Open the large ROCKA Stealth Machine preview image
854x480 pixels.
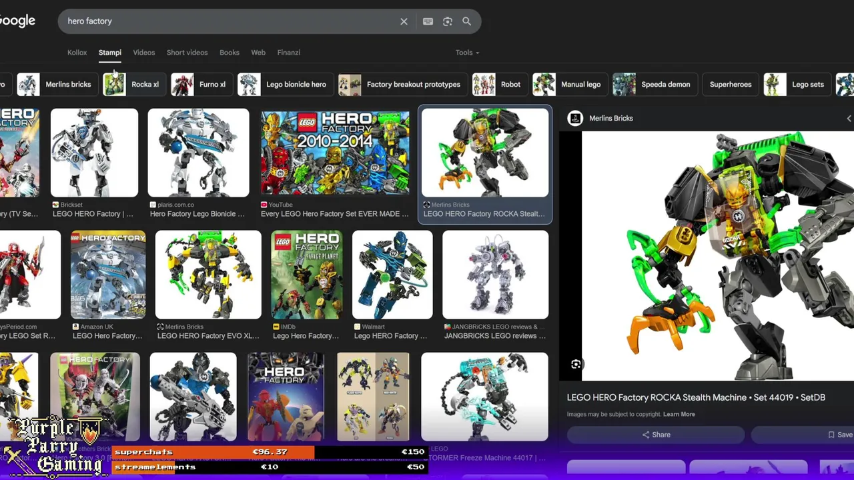(718, 256)
